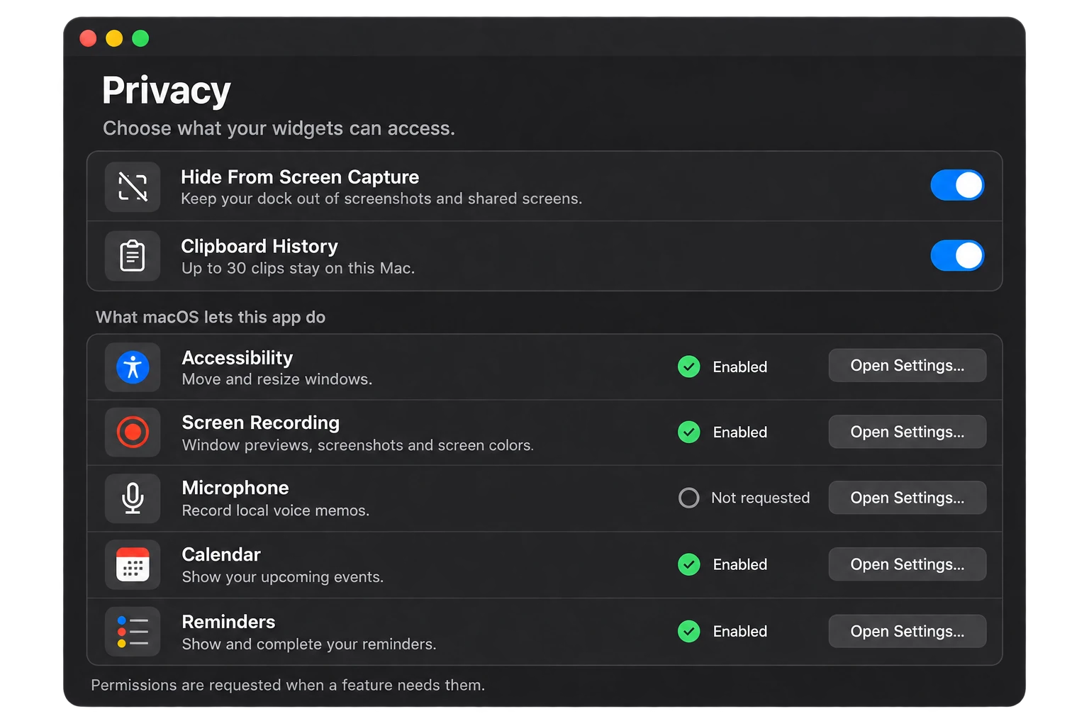Screen dimensions: 1089x726
Task: Click the green checkmark beside Accessibility Enabled
Action: 688,367
